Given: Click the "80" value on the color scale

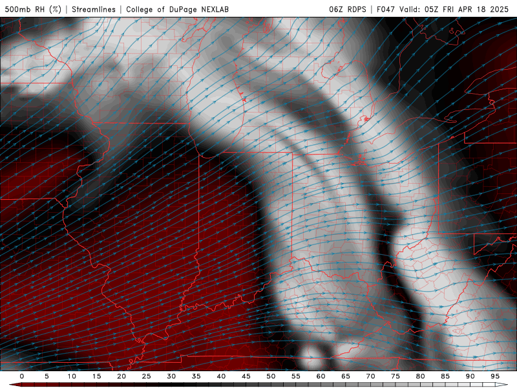Looking at the screenshot, I should tap(421, 376).
